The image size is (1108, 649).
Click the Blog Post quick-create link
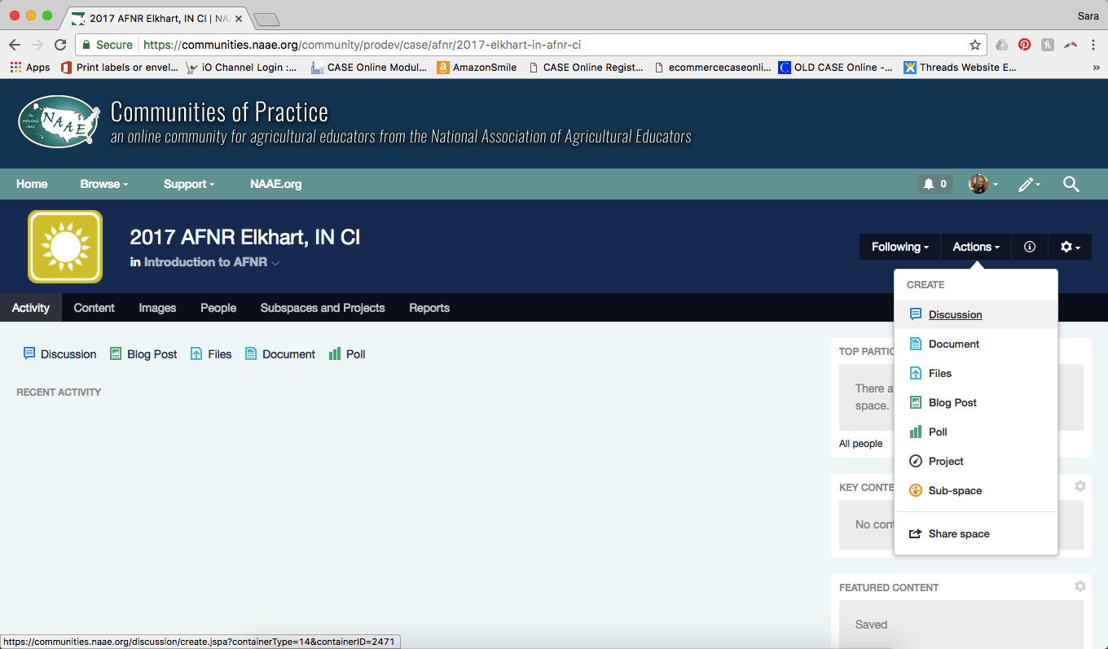point(143,354)
